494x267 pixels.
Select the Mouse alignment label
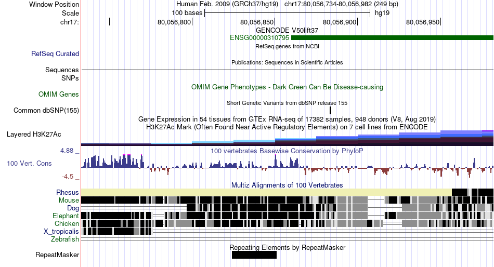pos(69,201)
